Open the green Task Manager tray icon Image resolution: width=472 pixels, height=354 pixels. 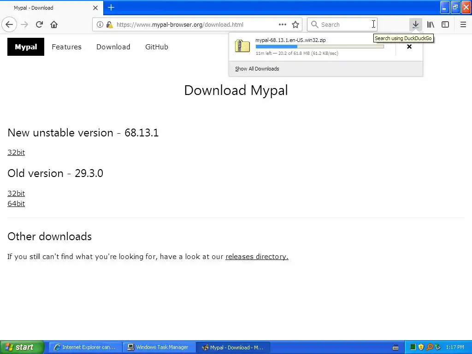(413, 347)
